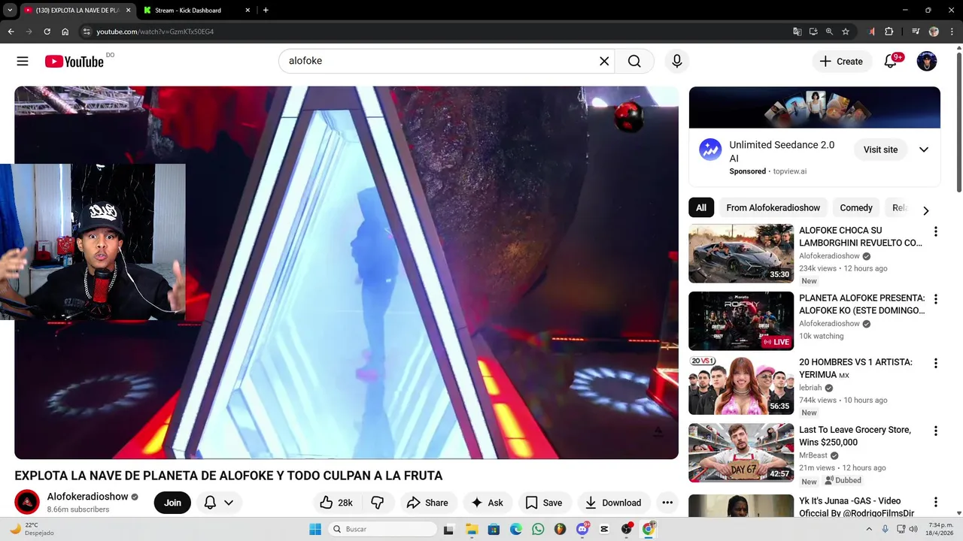Image resolution: width=963 pixels, height=541 pixels.
Task: Open Alofokeradioshow channel avatar
Action: pyautogui.click(x=27, y=502)
